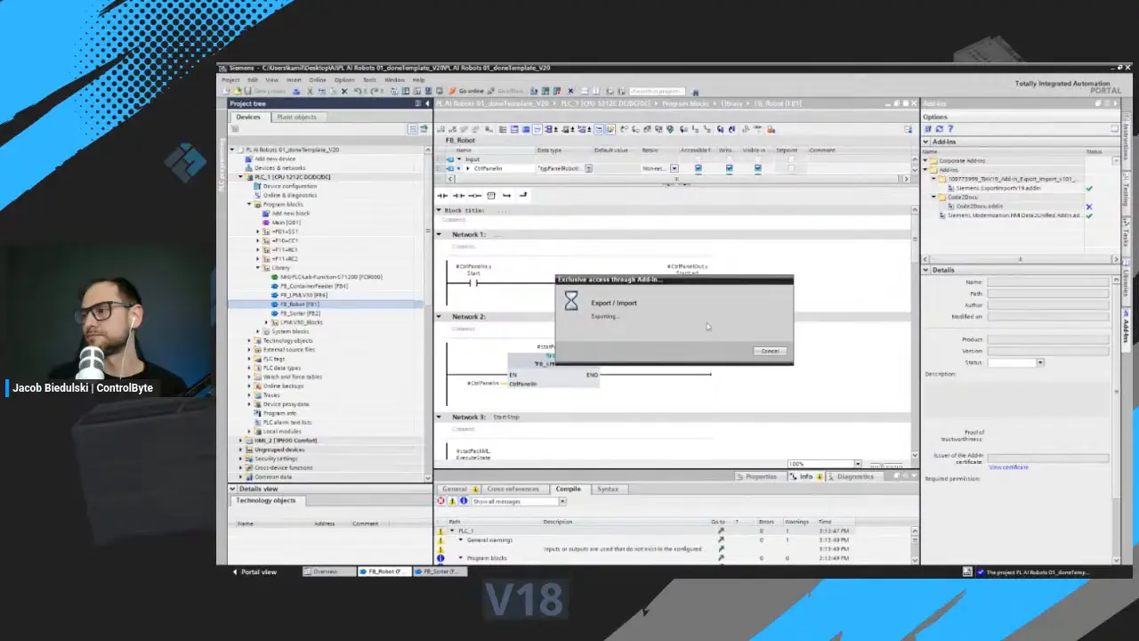This screenshot has height=641, width=1139.
Task: Switch to the Cross-references tab
Action: 513,489
